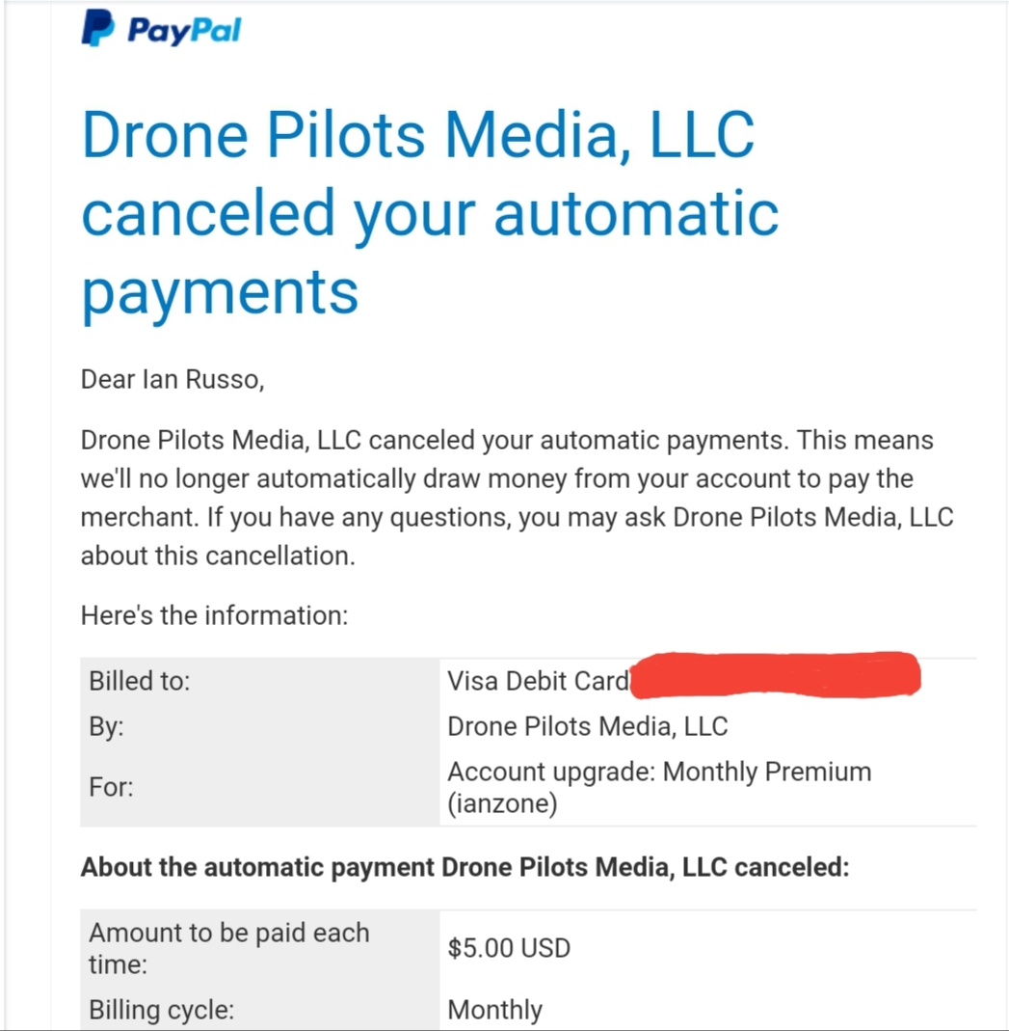Click 'Visa Debit Card' billing value

(x=538, y=681)
